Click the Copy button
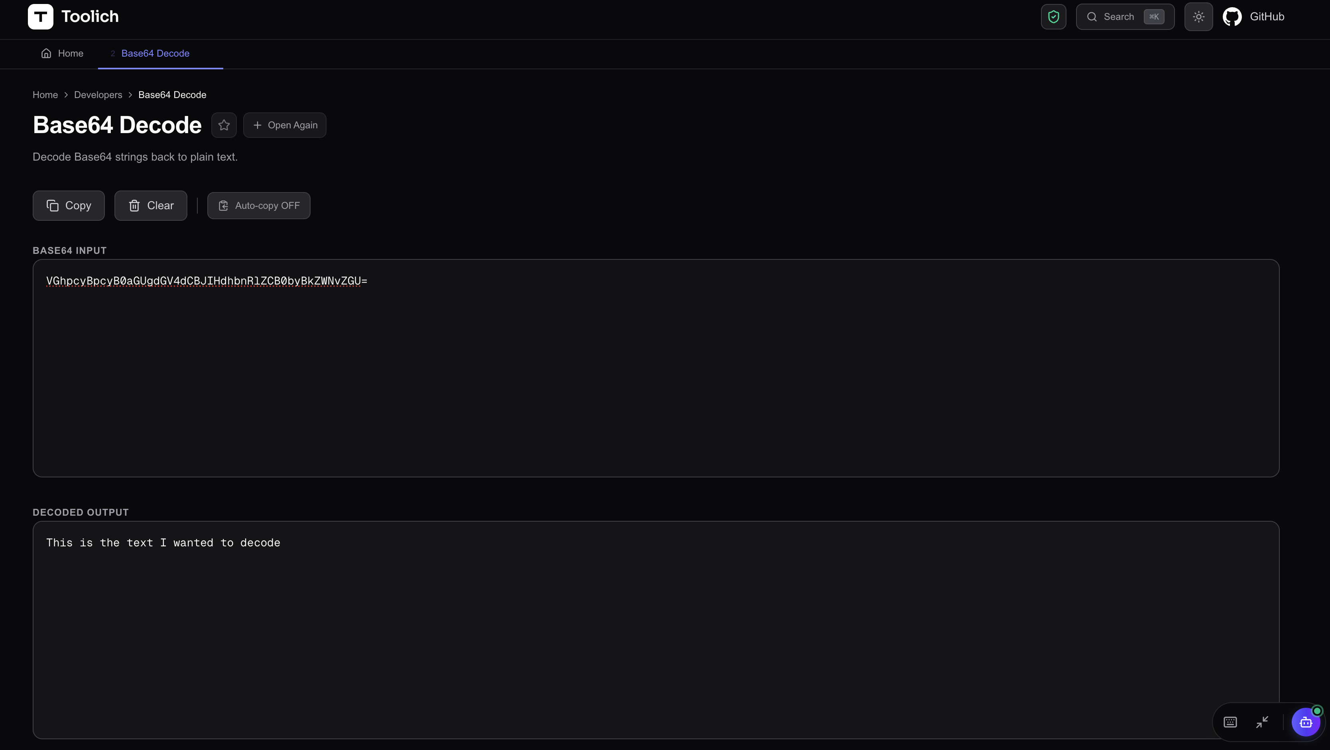The width and height of the screenshot is (1330, 750). point(69,206)
